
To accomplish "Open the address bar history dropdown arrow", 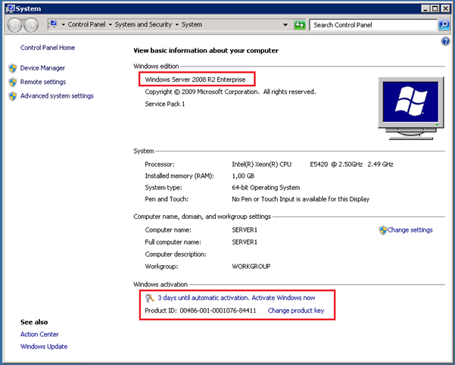I will (x=286, y=25).
